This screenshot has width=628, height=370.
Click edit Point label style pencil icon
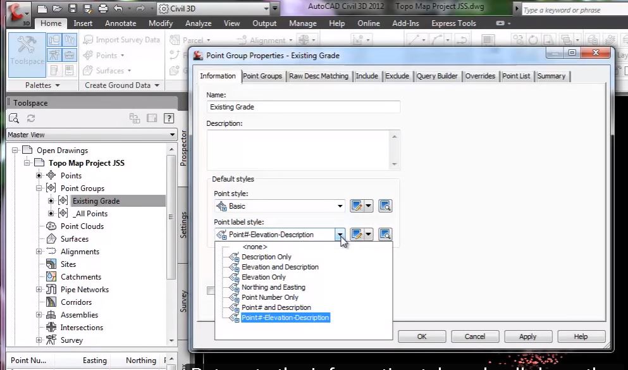click(356, 235)
